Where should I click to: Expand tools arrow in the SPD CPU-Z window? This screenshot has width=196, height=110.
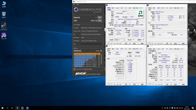(171, 84)
